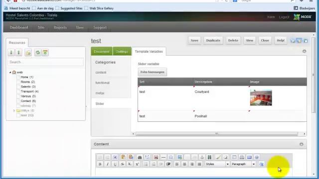
Task: Click the Delete button
Action: pos(233,40)
